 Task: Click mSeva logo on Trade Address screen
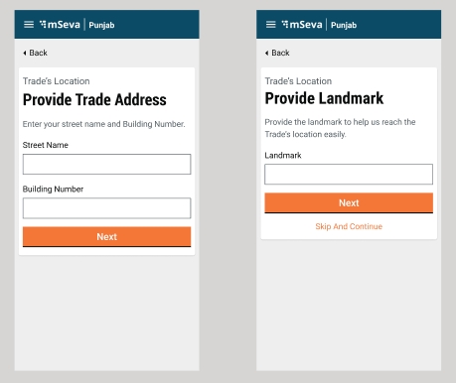click(60, 25)
